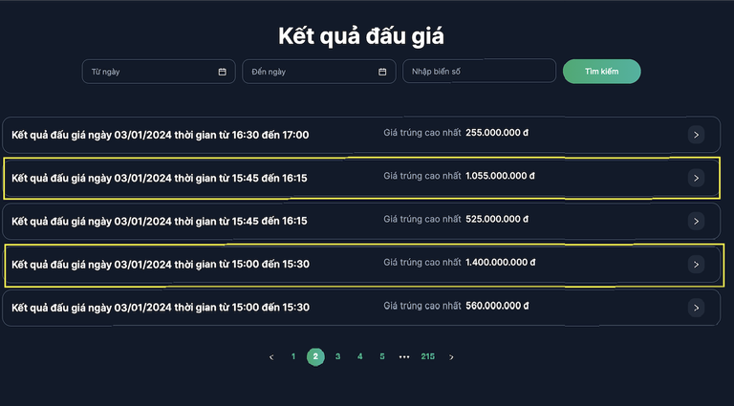Viewport: 734px width, 406px height.
Task: Select current page 2 in pagination
Action: [315, 357]
